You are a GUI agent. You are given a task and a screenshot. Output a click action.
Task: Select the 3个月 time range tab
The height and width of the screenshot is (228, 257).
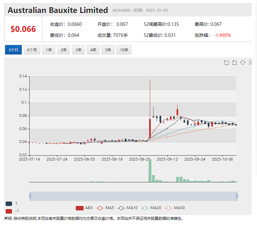(x=13, y=50)
